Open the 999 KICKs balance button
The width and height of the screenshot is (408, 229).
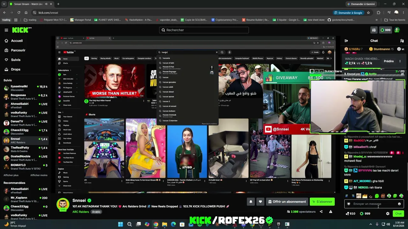pyautogui.click(x=385, y=30)
